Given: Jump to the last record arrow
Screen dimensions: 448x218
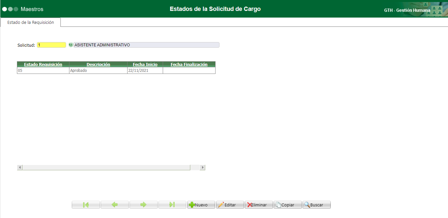Looking at the screenshot, I should point(172,204).
